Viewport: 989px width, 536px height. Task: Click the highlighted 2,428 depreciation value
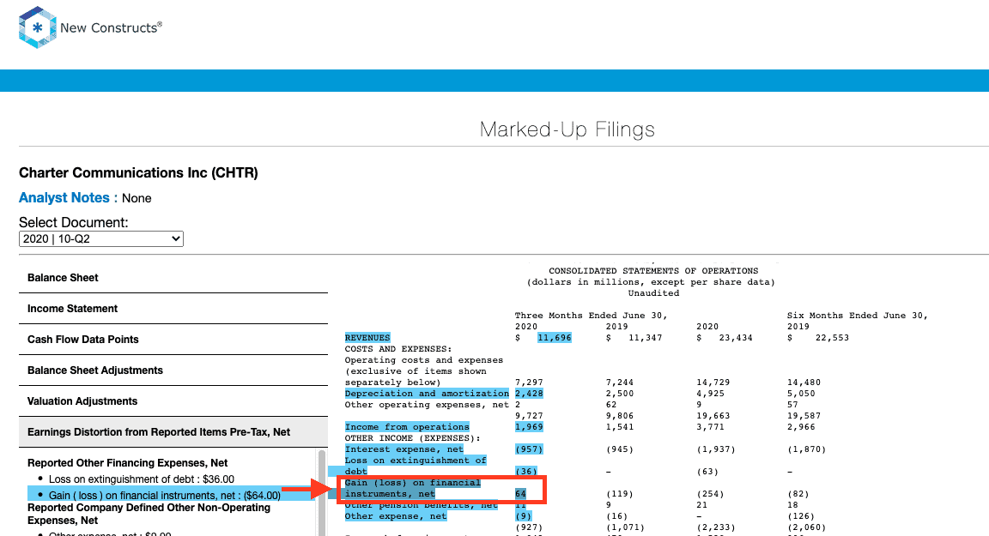click(x=529, y=394)
